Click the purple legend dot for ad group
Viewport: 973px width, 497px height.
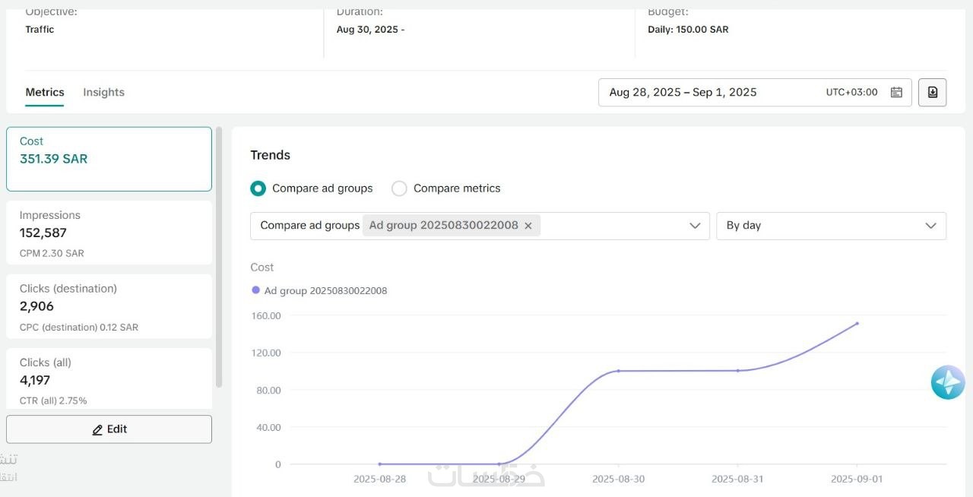255,290
